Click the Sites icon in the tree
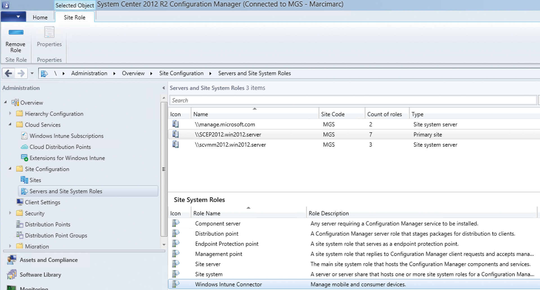This screenshot has width=540, height=290. coord(24,180)
